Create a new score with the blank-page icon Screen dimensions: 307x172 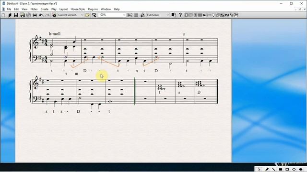[x=3, y=15]
